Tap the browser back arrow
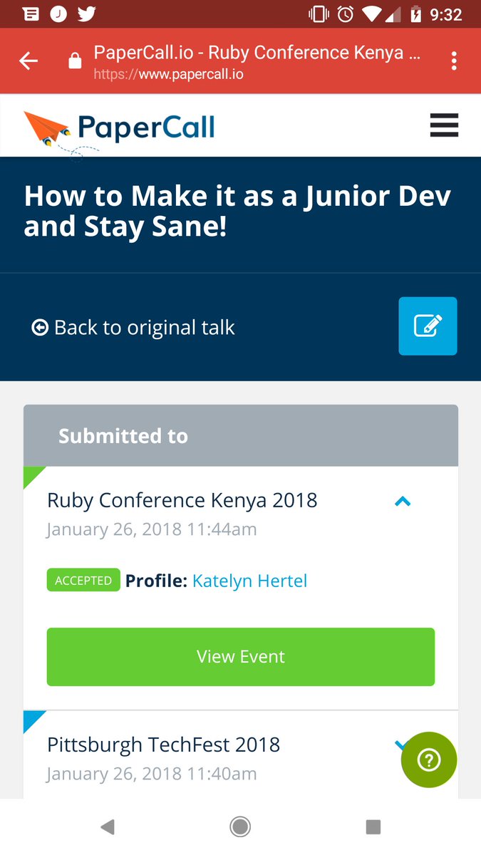The image size is (481, 855). (x=29, y=61)
